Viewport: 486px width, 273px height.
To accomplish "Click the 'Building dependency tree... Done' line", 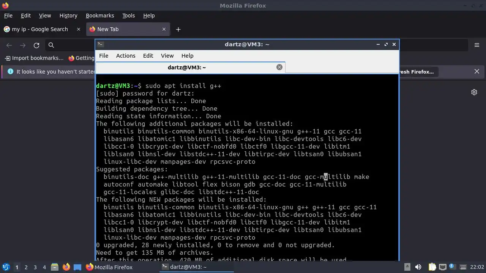I will click(x=156, y=108).
